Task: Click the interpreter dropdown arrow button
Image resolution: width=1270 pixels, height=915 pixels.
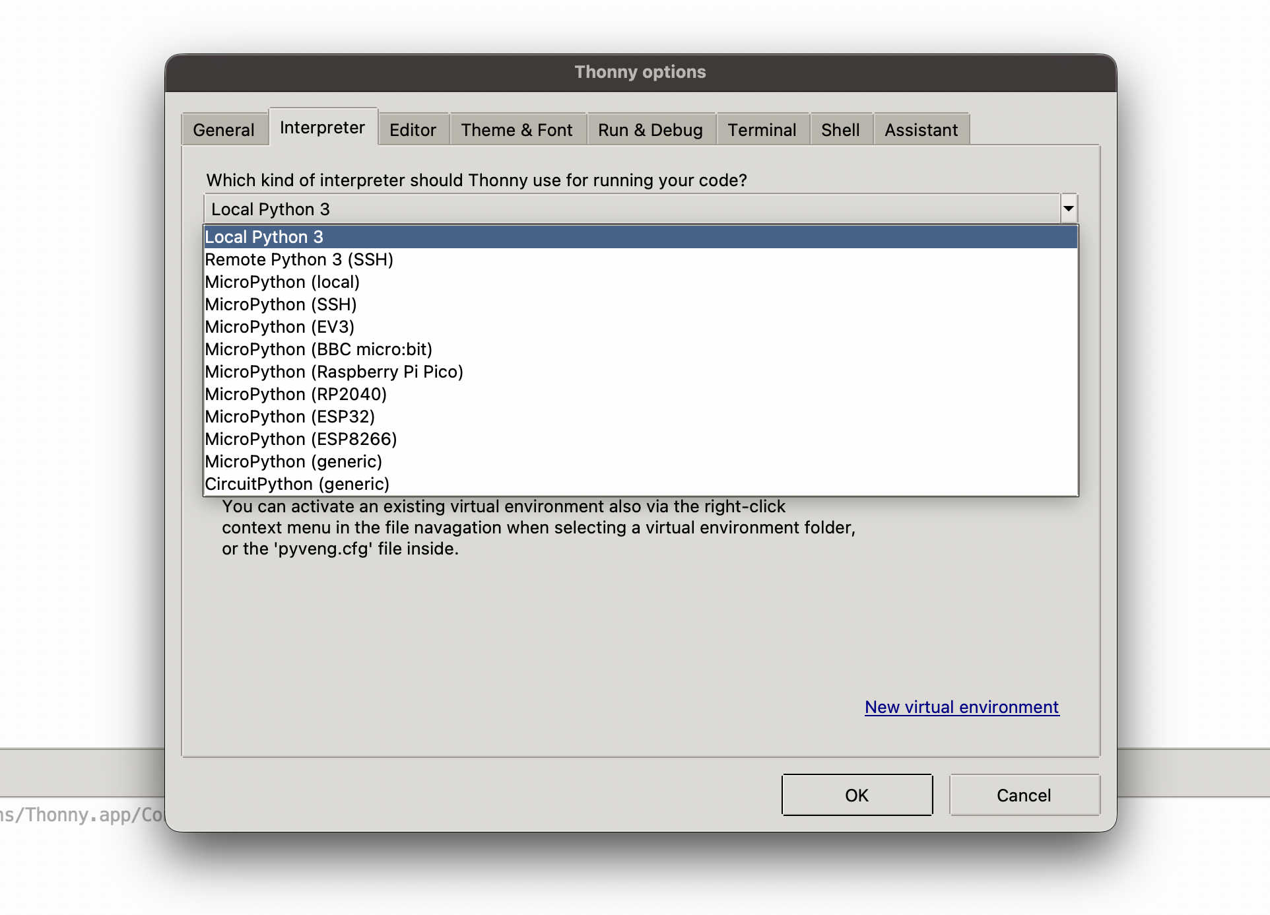Action: pos(1068,209)
